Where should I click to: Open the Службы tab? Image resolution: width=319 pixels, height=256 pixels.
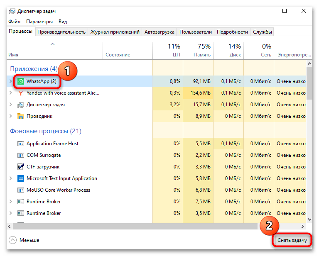(x=263, y=32)
